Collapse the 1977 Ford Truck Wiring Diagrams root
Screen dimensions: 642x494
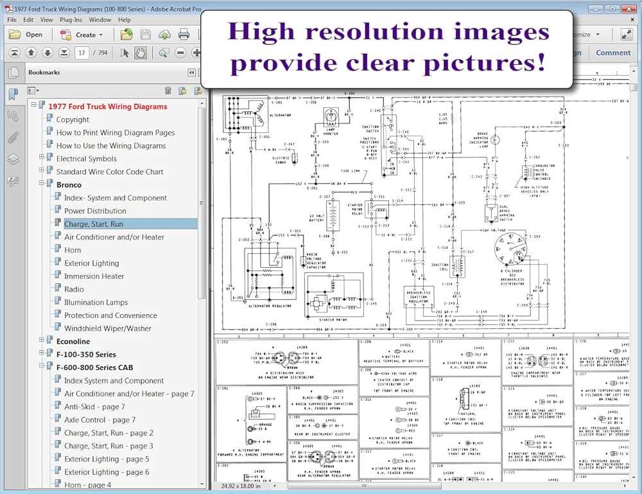[x=33, y=105]
